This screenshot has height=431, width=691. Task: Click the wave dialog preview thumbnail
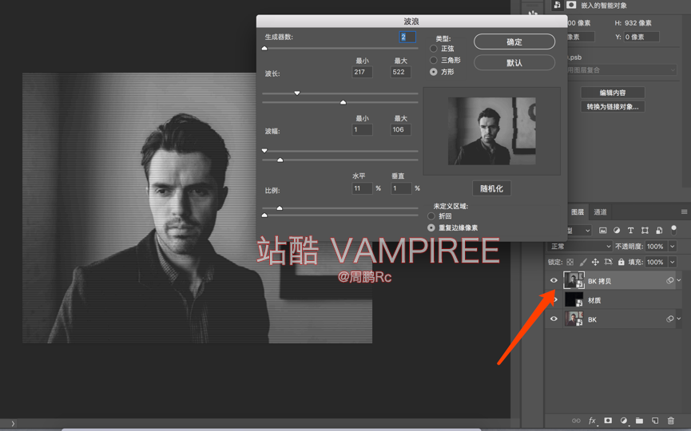[492, 131]
